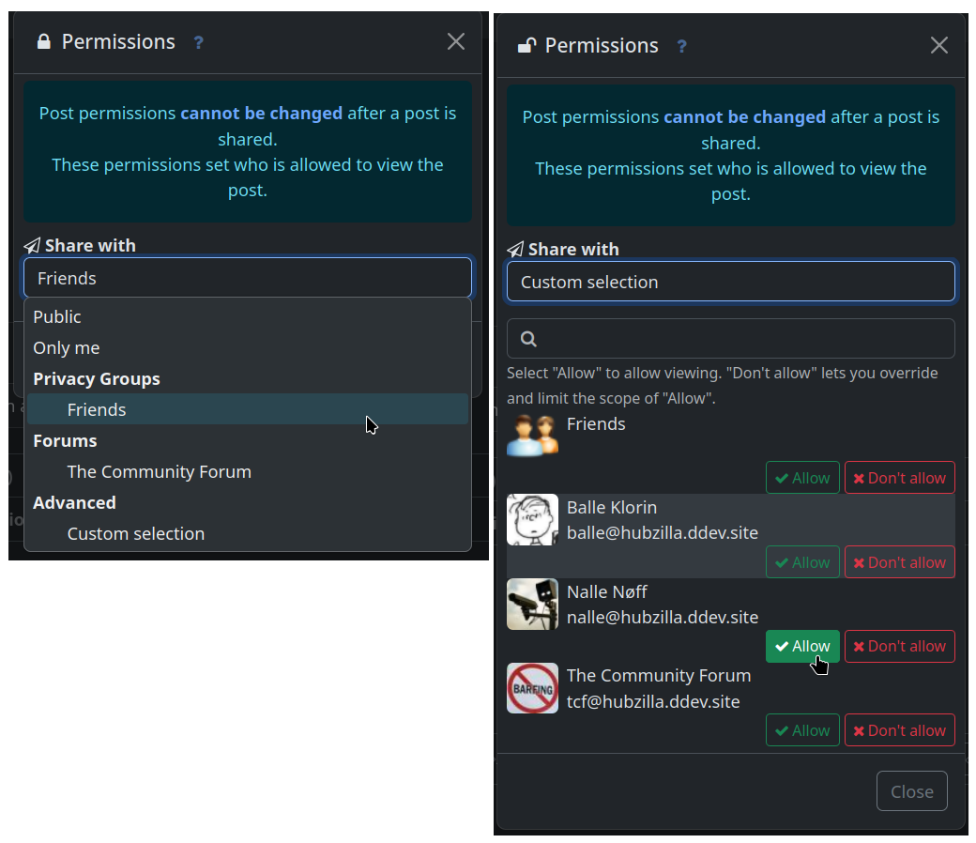The height and width of the screenshot is (843, 976).
Task: Select Only me from the dropdown list
Action: (66, 347)
